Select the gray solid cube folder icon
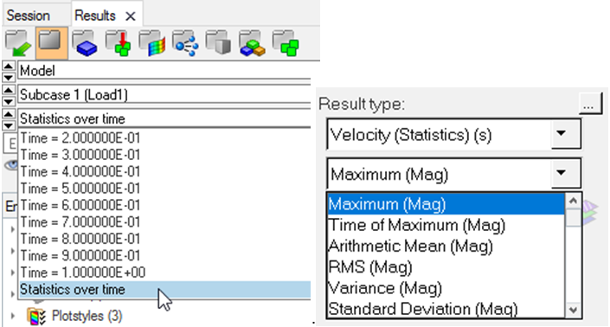Image resolution: width=610 pixels, height=327 pixels. pyautogui.click(x=219, y=43)
